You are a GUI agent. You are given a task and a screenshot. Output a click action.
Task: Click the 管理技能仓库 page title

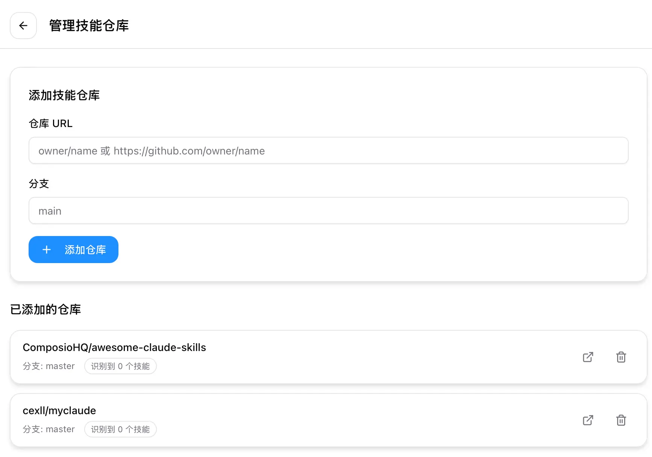click(x=89, y=26)
